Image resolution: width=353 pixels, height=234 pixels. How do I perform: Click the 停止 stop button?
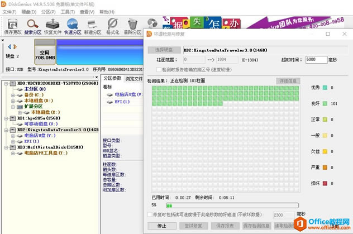(162, 226)
